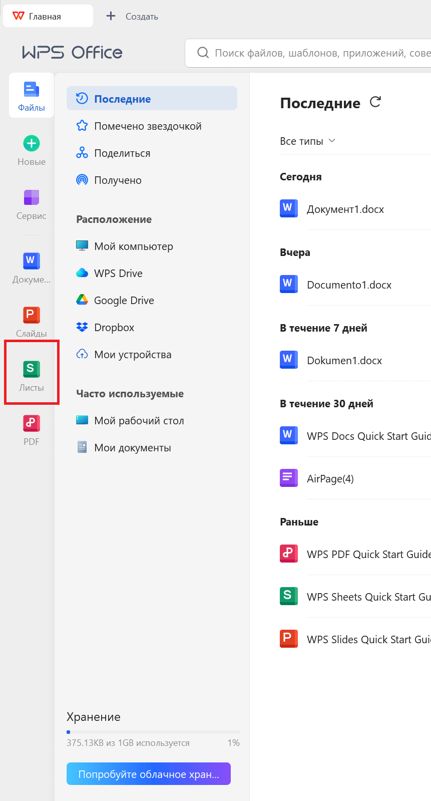
Task: Click Dropbox label
Action: (114, 327)
